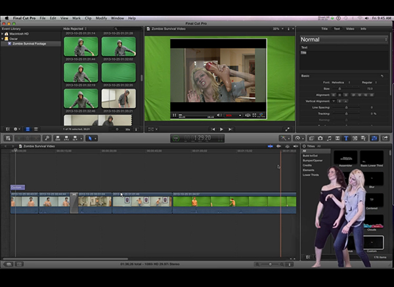Click the Share export icon
Image resolution: width=394 pixels, height=287 pixels.
click(385, 138)
